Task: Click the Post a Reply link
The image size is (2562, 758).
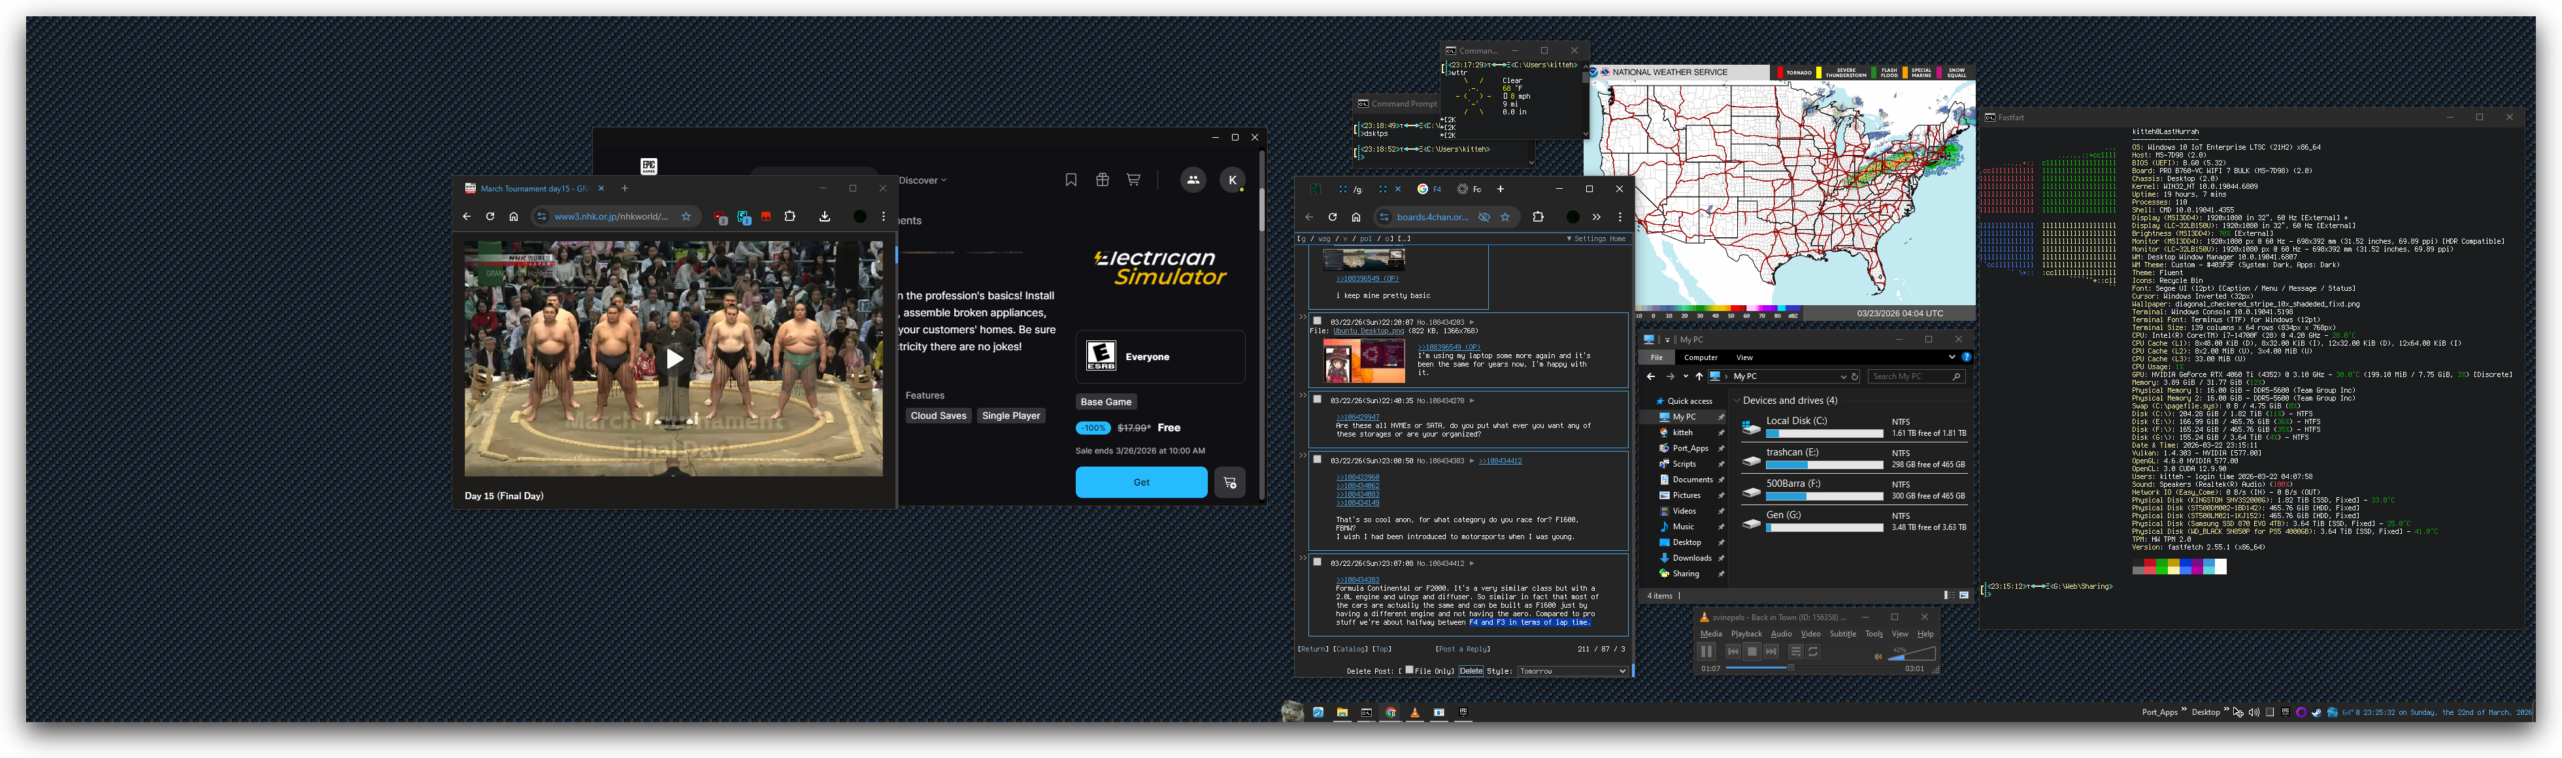Action: pyautogui.click(x=1462, y=649)
